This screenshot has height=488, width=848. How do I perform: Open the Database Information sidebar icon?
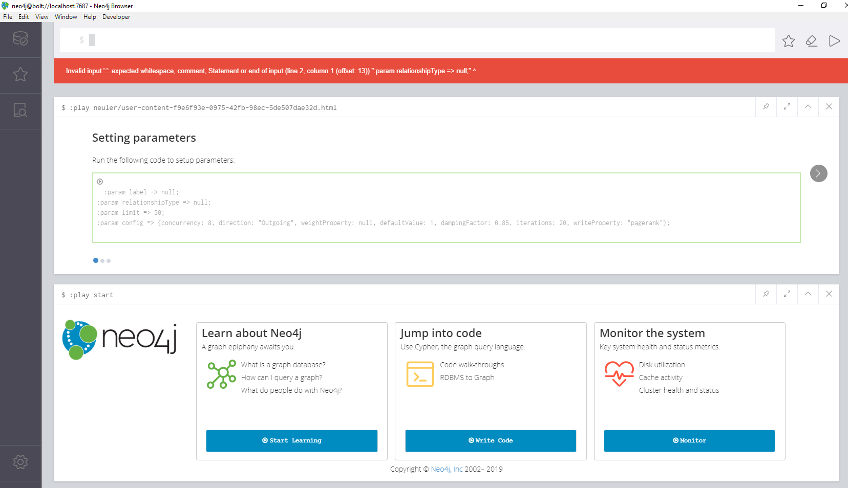20,39
